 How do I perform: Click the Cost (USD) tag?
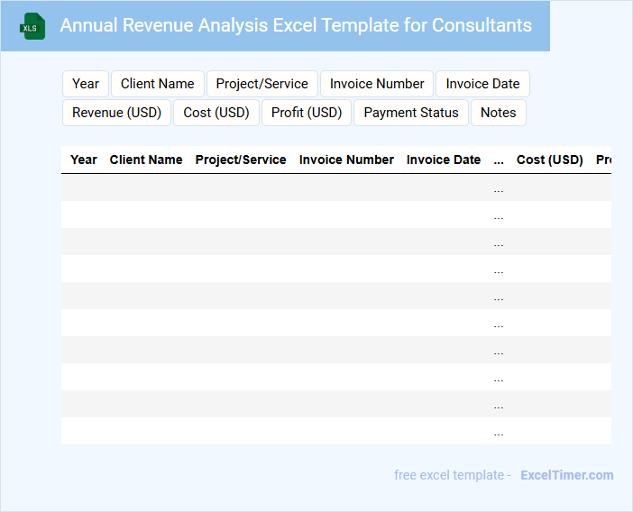click(216, 113)
